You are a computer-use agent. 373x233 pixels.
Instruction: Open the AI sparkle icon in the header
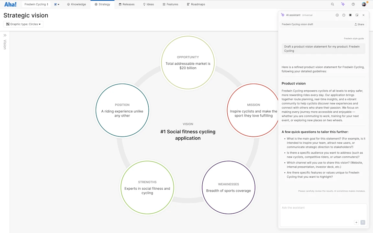[343, 4]
